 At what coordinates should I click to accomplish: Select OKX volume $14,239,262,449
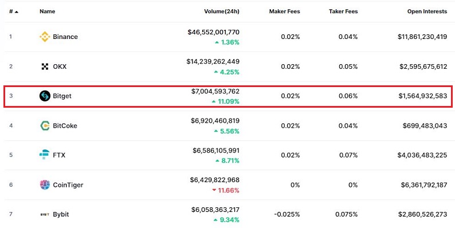pyautogui.click(x=213, y=61)
